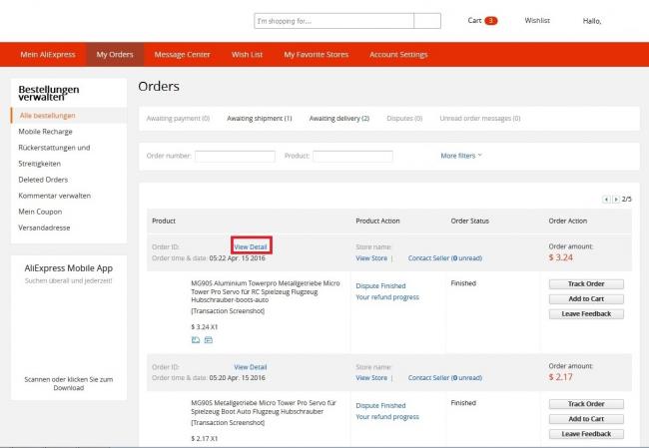The width and height of the screenshot is (649, 448).
Task: Click Track Order for the $ 2.17 order
Action: (586, 404)
